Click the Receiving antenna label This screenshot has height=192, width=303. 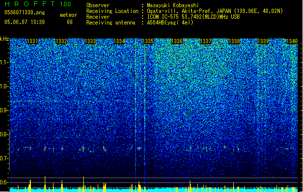pos(111,23)
